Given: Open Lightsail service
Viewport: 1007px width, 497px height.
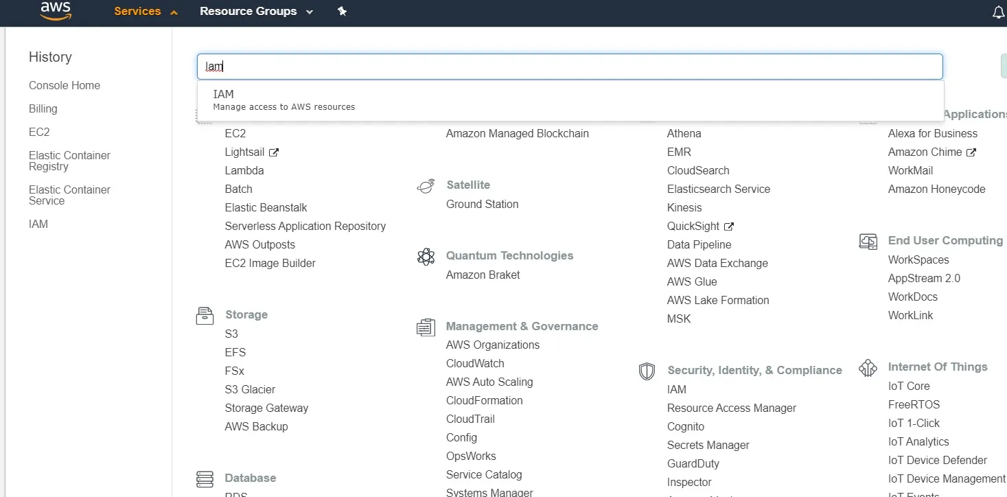Looking at the screenshot, I should click(244, 152).
